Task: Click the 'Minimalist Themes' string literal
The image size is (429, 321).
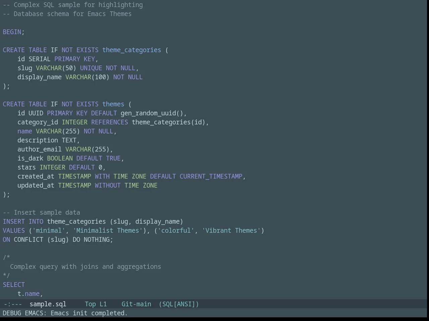Action: 108,230
